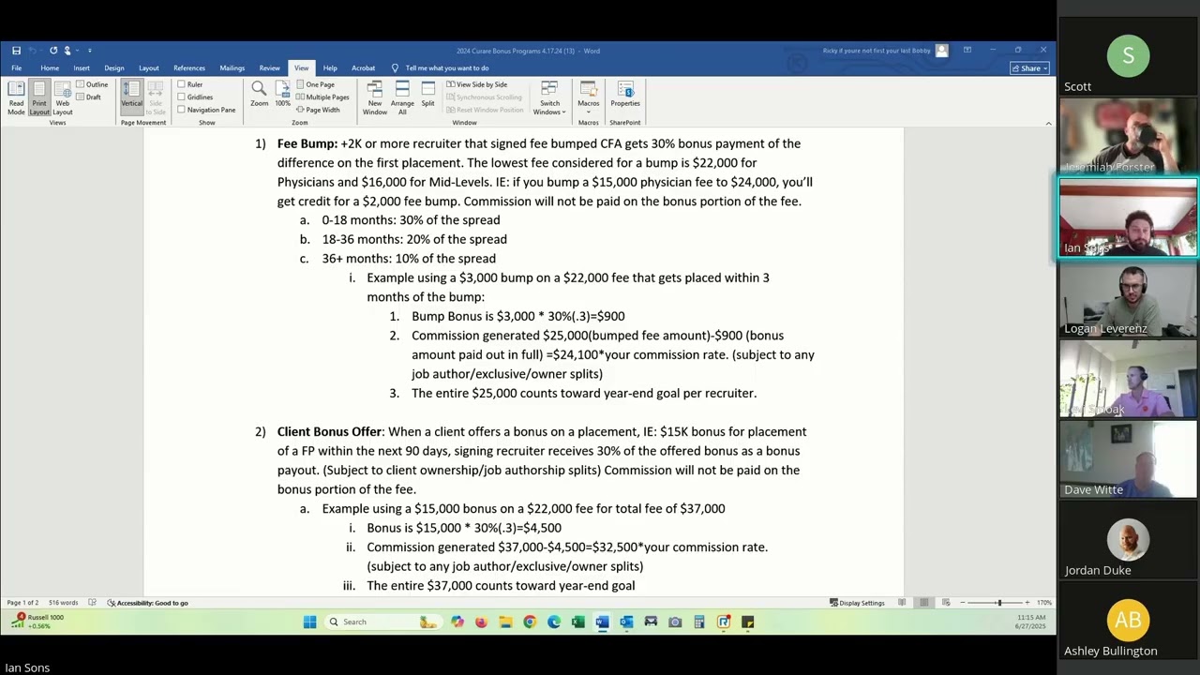Click the Share button

pos(1028,68)
